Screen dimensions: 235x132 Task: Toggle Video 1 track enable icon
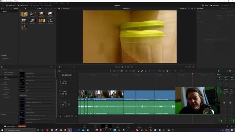[x=66, y=94]
